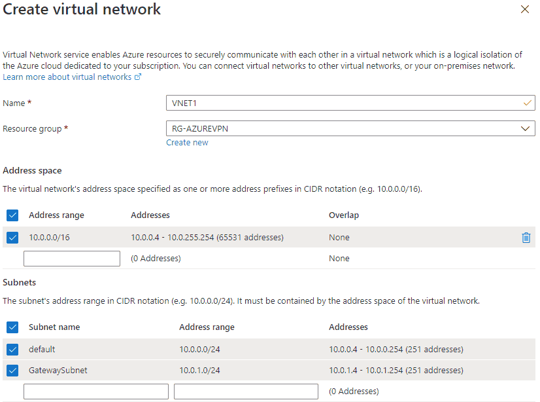
Task: Uncheck the GatewaySubnet row checkbox
Action: [12, 371]
